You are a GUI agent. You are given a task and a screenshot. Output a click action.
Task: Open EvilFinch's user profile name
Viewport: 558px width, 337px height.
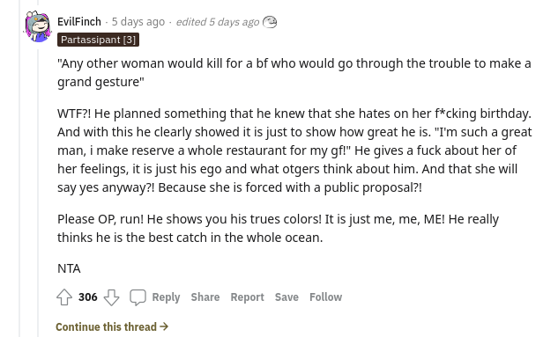tap(79, 22)
